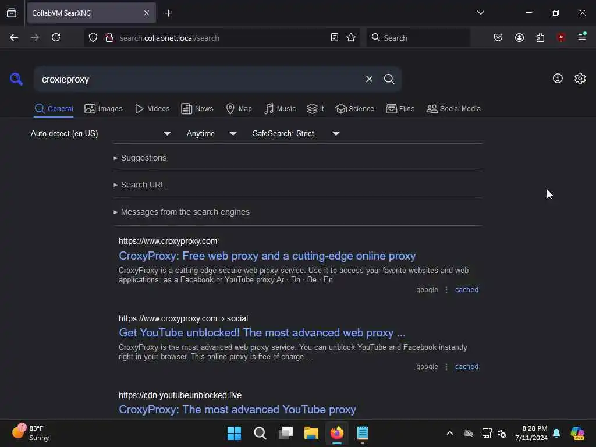
Task: Open File Explorer from the taskbar
Action: (311, 433)
